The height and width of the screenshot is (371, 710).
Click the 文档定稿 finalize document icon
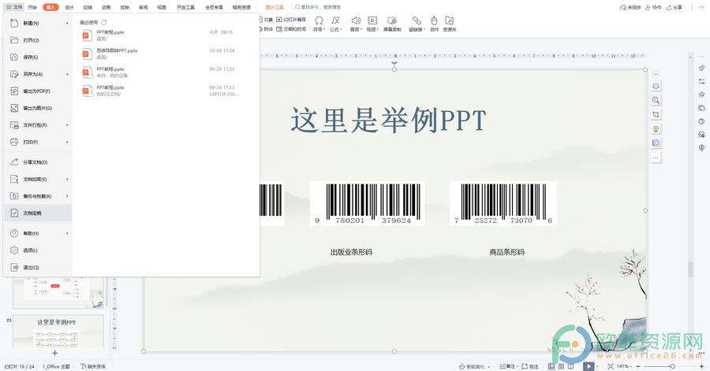point(14,213)
